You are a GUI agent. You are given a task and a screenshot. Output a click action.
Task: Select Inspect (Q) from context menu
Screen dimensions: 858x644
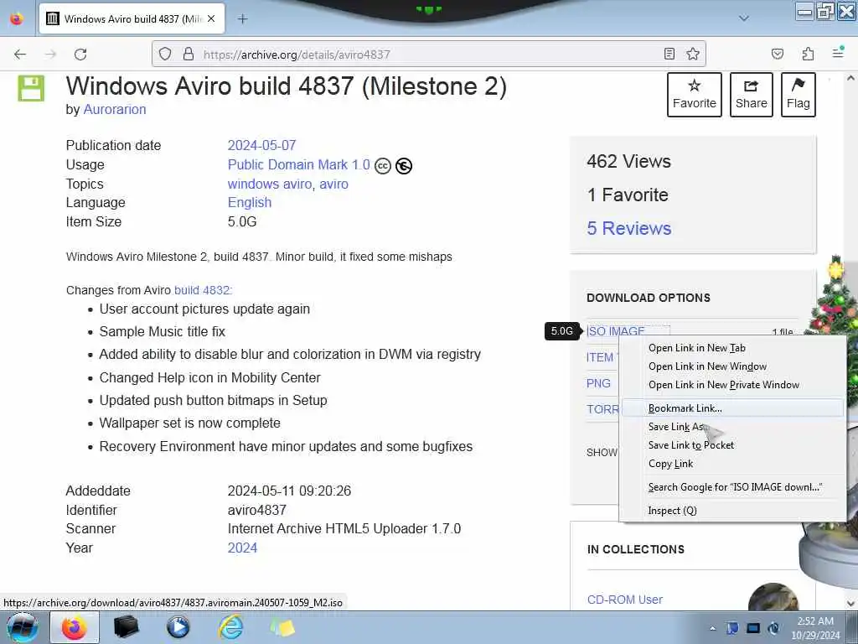[732, 511]
